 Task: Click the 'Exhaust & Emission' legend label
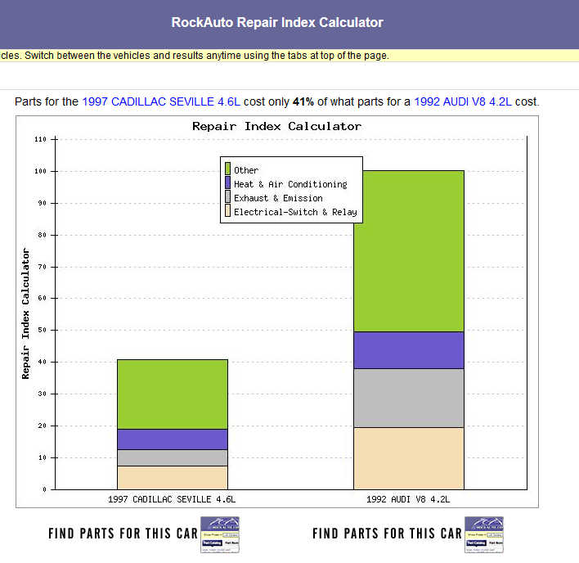[278, 198]
